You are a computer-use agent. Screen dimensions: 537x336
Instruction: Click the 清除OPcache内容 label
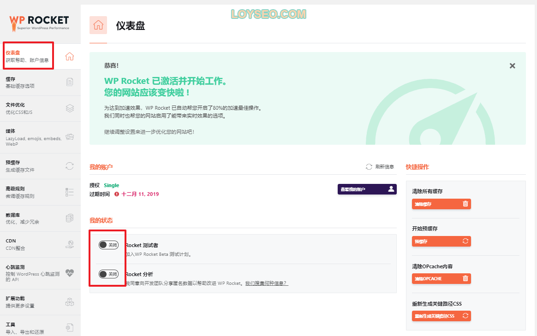432,266
